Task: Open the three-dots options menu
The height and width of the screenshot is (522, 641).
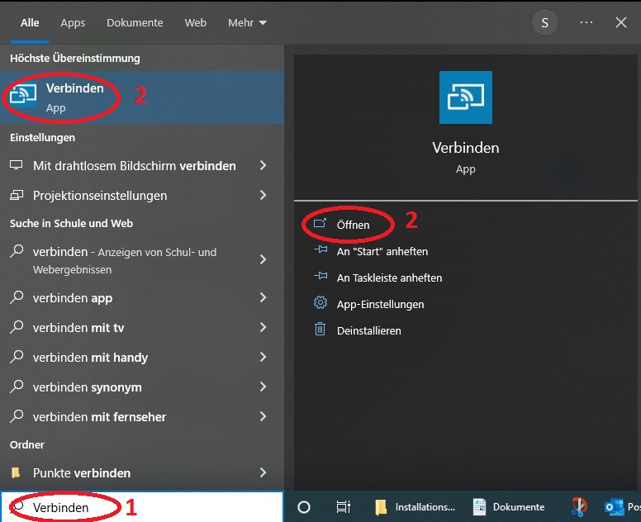Action: tap(586, 22)
